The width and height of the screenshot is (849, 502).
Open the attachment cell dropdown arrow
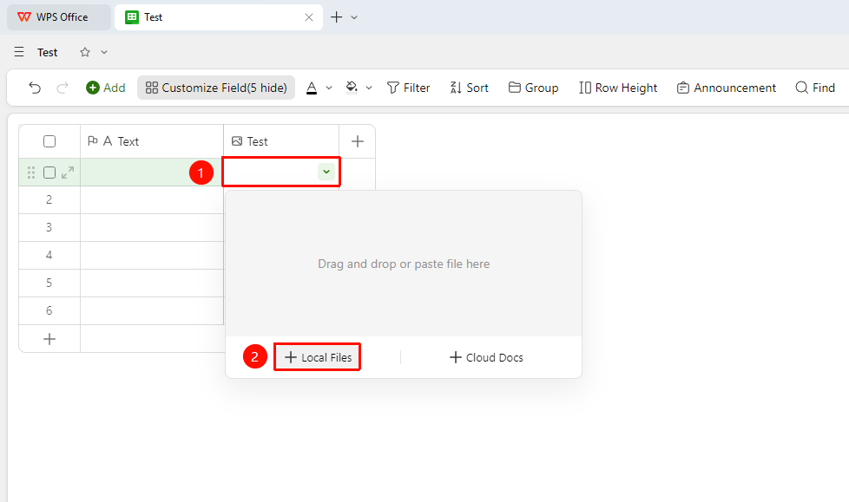tap(326, 172)
